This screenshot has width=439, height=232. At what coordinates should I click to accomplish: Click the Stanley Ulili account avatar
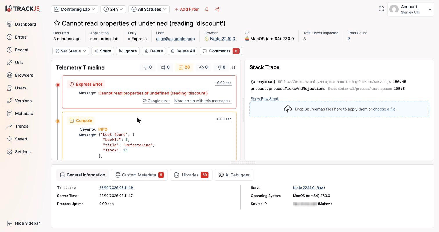click(x=394, y=9)
